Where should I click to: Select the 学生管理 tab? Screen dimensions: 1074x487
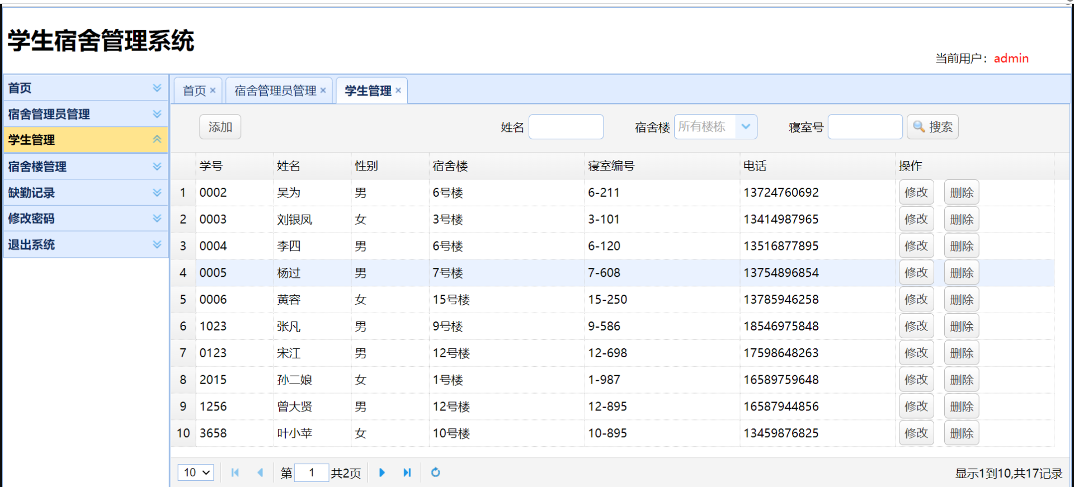[368, 91]
